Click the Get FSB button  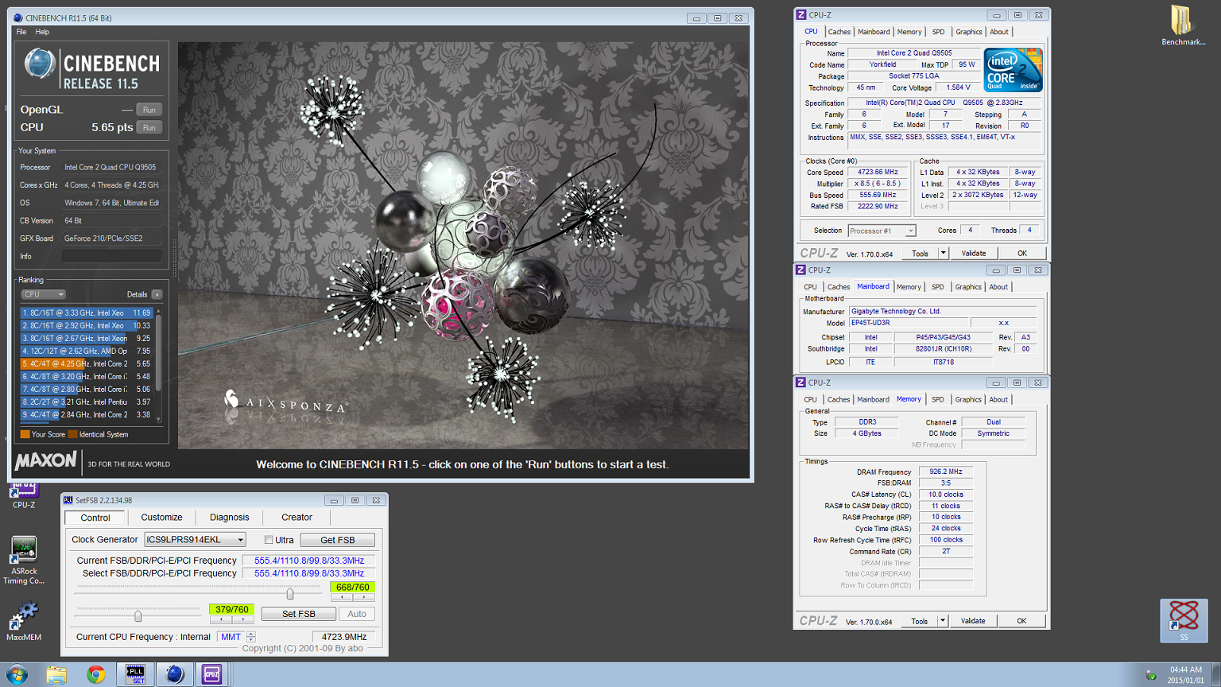tap(337, 540)
